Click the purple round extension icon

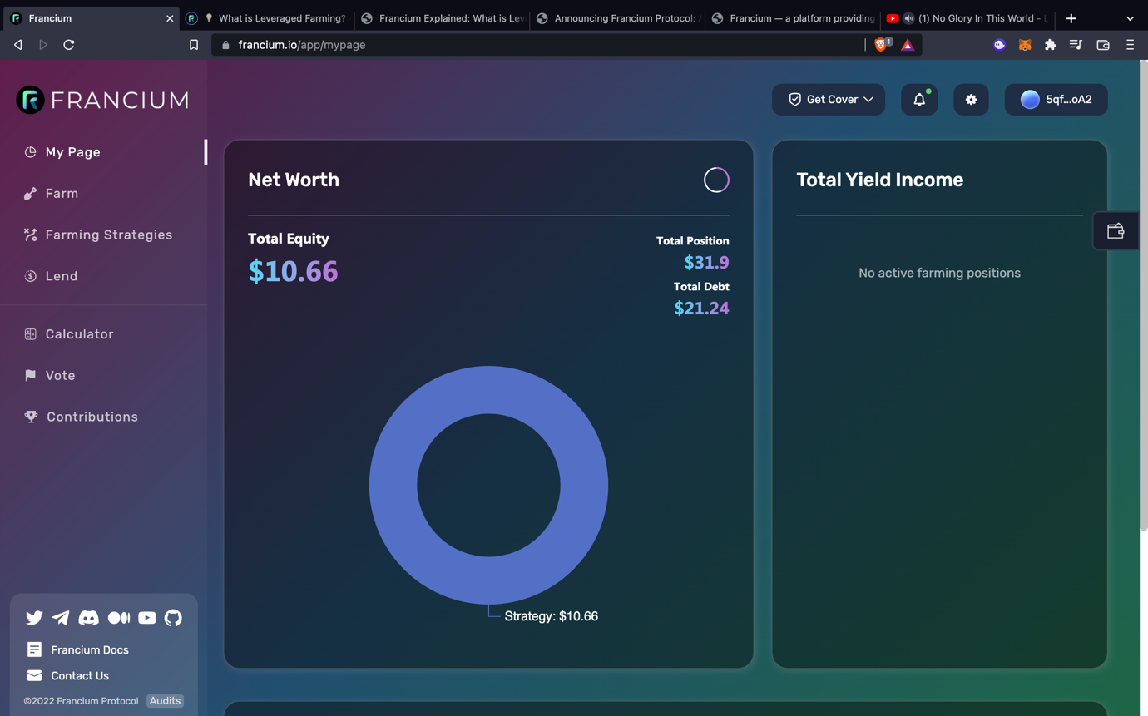pos(999,45)
